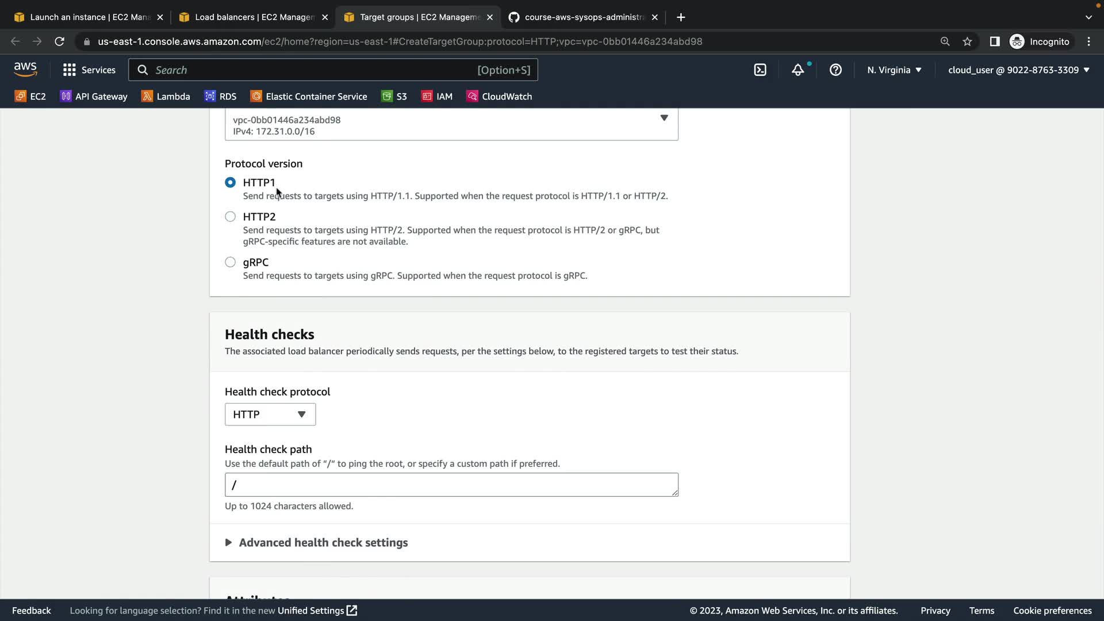Screen dimensions: 1104x621
Task: Open Lambda shortcut in favorites bar
Action: point(166,97)
